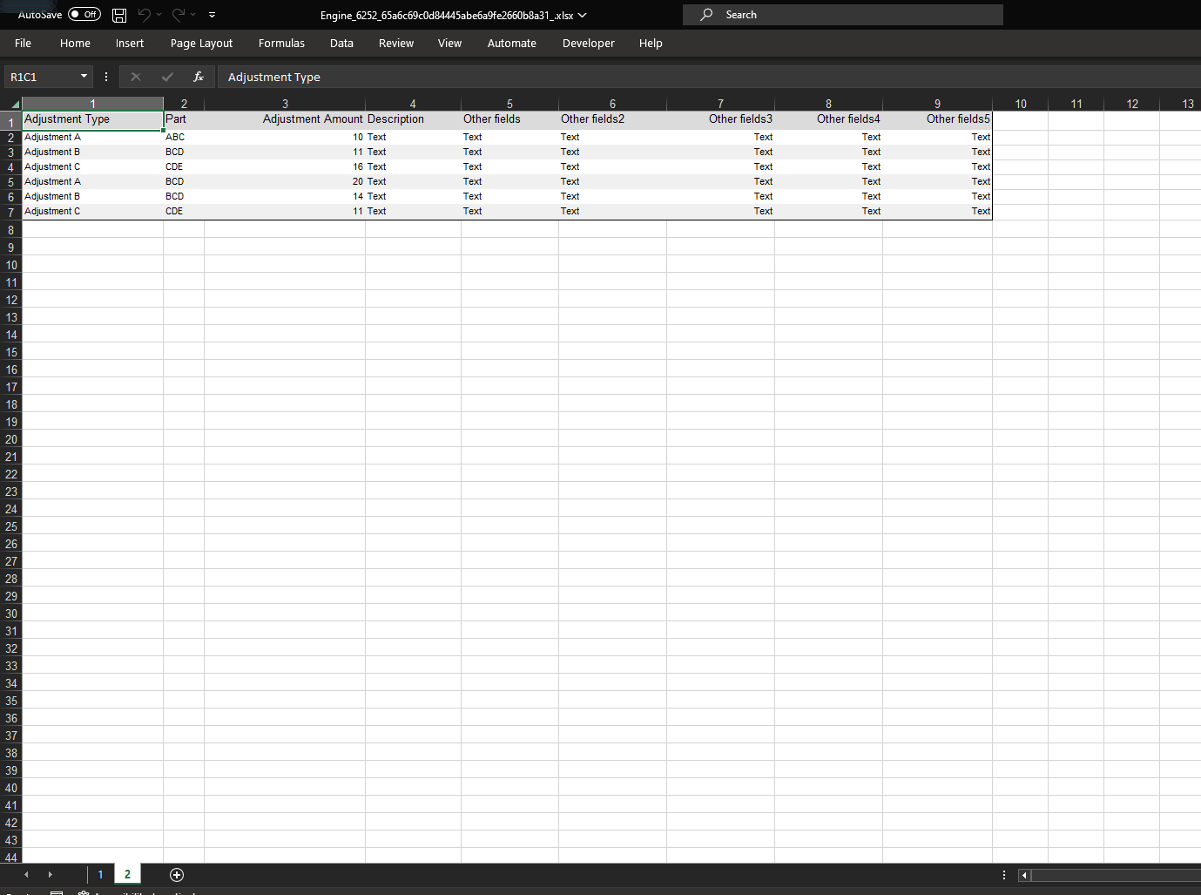Toggle AutoSave on
This screenshot has height=895, width=1201.
coord(84,14)
